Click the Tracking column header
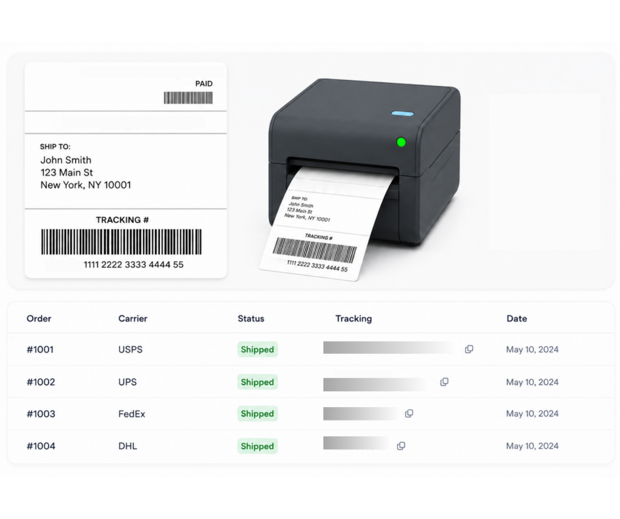Viewport: 620px width, 519px height. point(354,319)
